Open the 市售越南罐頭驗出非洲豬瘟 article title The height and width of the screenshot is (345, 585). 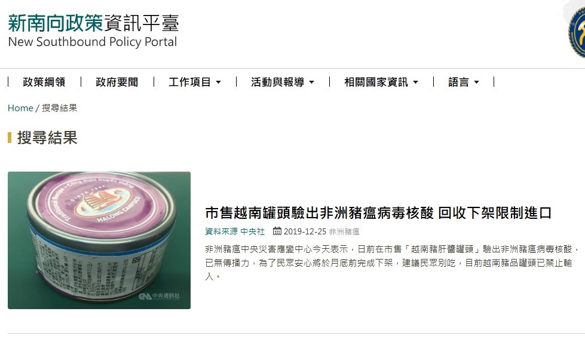coord(378,213)
